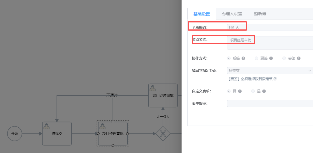Image resolution: width=313 pixels, height=153 pixels.
Task: Select the 票签 radio button
Action: tap(256, 58)
